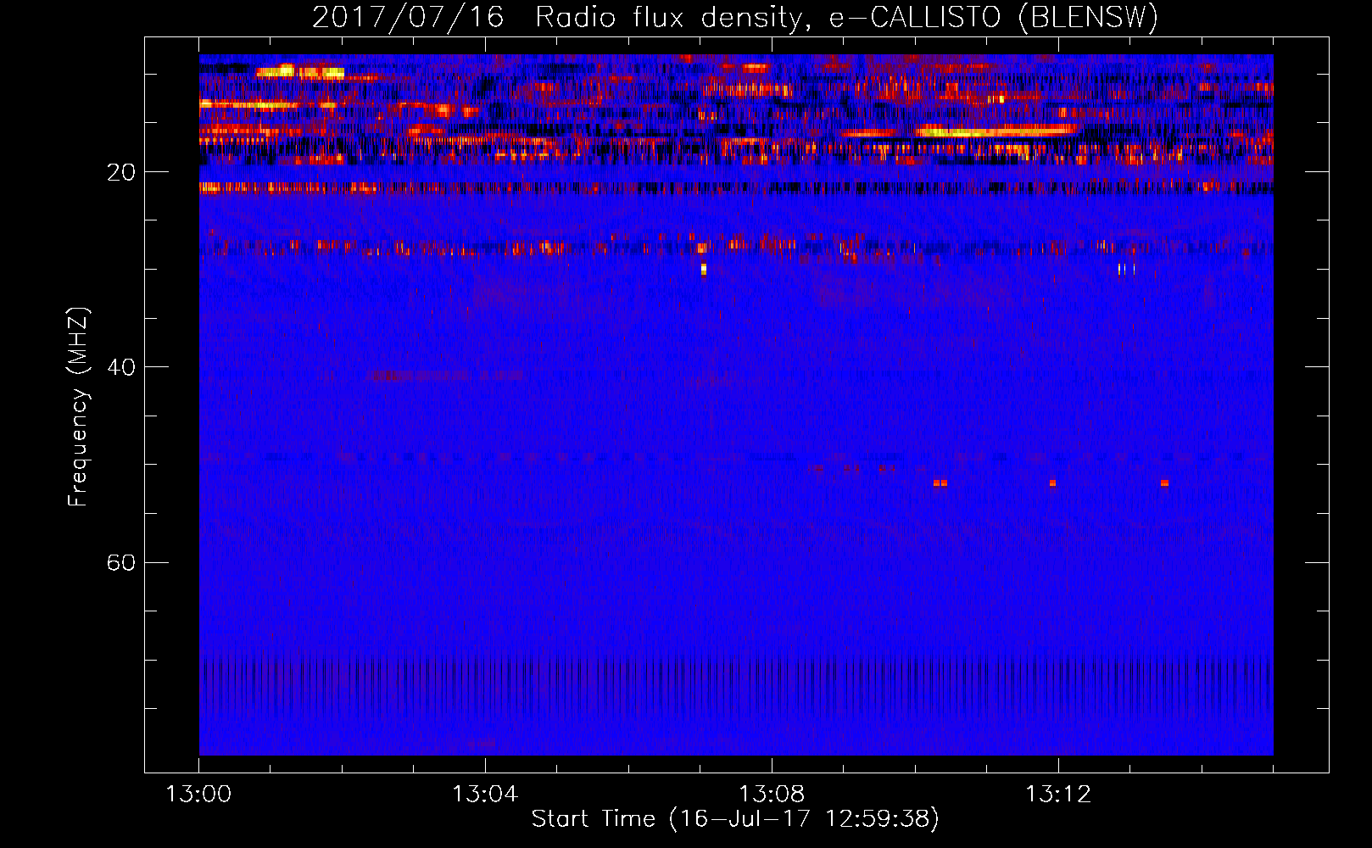Click the 13:00 time tick label
This screenshot has width=1372, height=848.
[x=198, y=795]
